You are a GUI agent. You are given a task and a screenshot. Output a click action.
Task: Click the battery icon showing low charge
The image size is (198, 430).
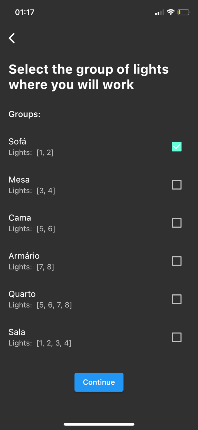(x=183, y=12)
